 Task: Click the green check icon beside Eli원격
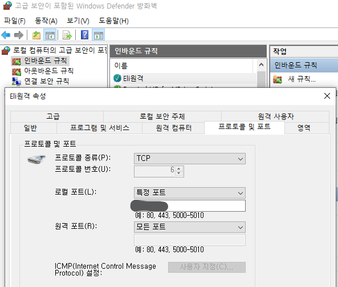click(x=117, y=78)
